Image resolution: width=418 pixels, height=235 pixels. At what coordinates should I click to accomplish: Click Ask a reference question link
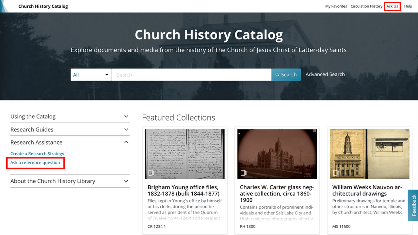[x=35, y=163]
